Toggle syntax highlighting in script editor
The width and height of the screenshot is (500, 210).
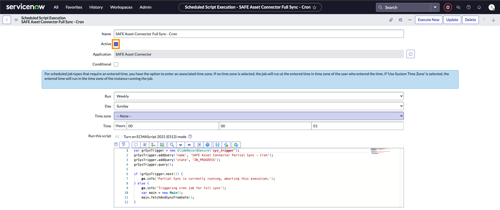point(124,145)
